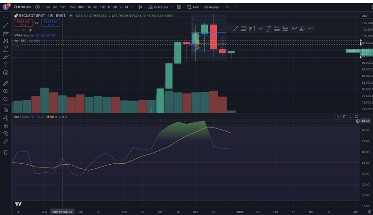
Task: Collapse the indicator legend with chevron button
Action: (17, 46)
